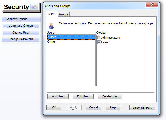Close the Users and Groups dialog

[x=151, y=5]
